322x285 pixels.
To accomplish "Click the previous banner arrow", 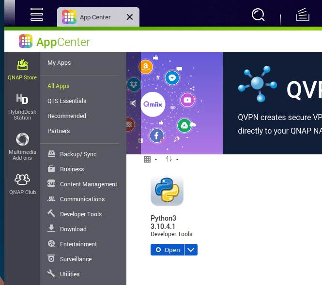I will point(133,103).
